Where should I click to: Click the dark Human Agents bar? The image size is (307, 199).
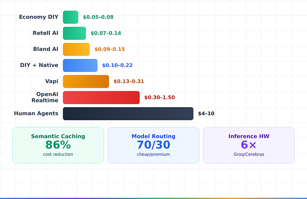tap(128, 114)
